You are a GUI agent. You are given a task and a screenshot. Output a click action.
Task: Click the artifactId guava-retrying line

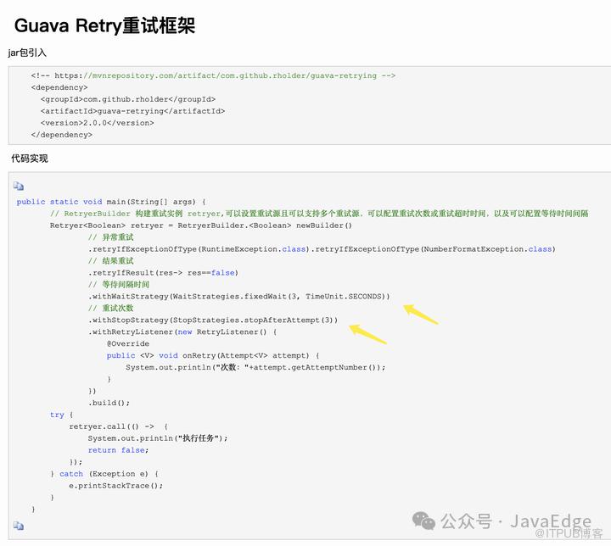tap(132, 111)
